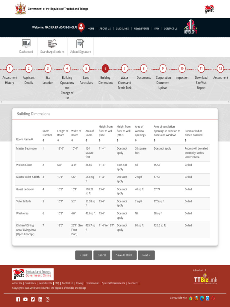Viewport: 230px width, 307px height.
Task: Click the gov.tt Government Online footer logo
Action: 33,274
